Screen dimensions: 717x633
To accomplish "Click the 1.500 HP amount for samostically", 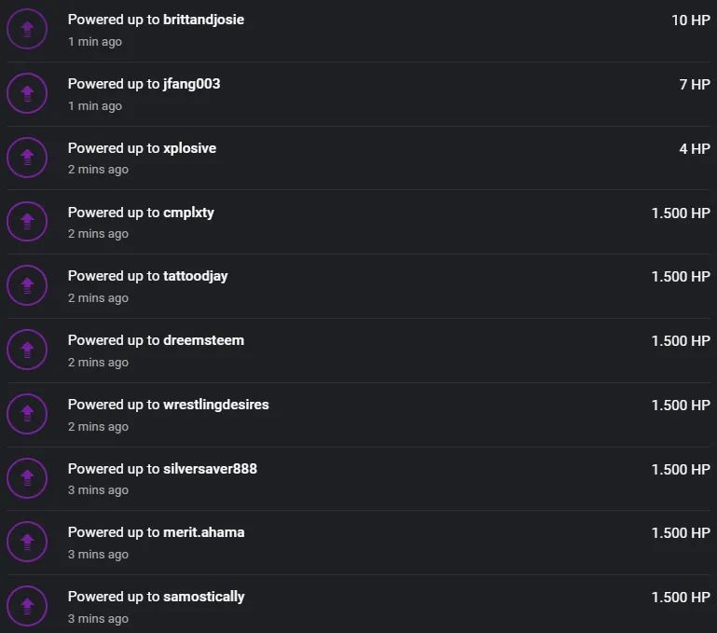I will (681, 598).
